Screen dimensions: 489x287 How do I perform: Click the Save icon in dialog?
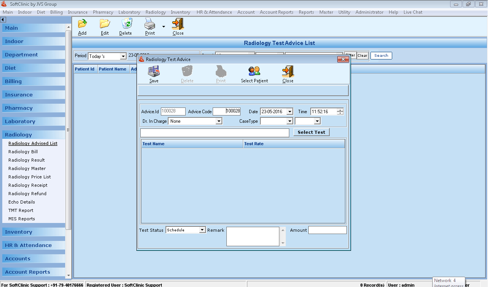click(154, 71)
